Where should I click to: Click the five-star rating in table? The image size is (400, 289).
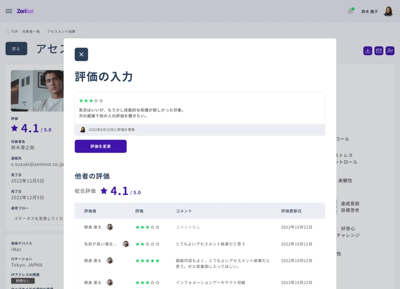point(147,260)
